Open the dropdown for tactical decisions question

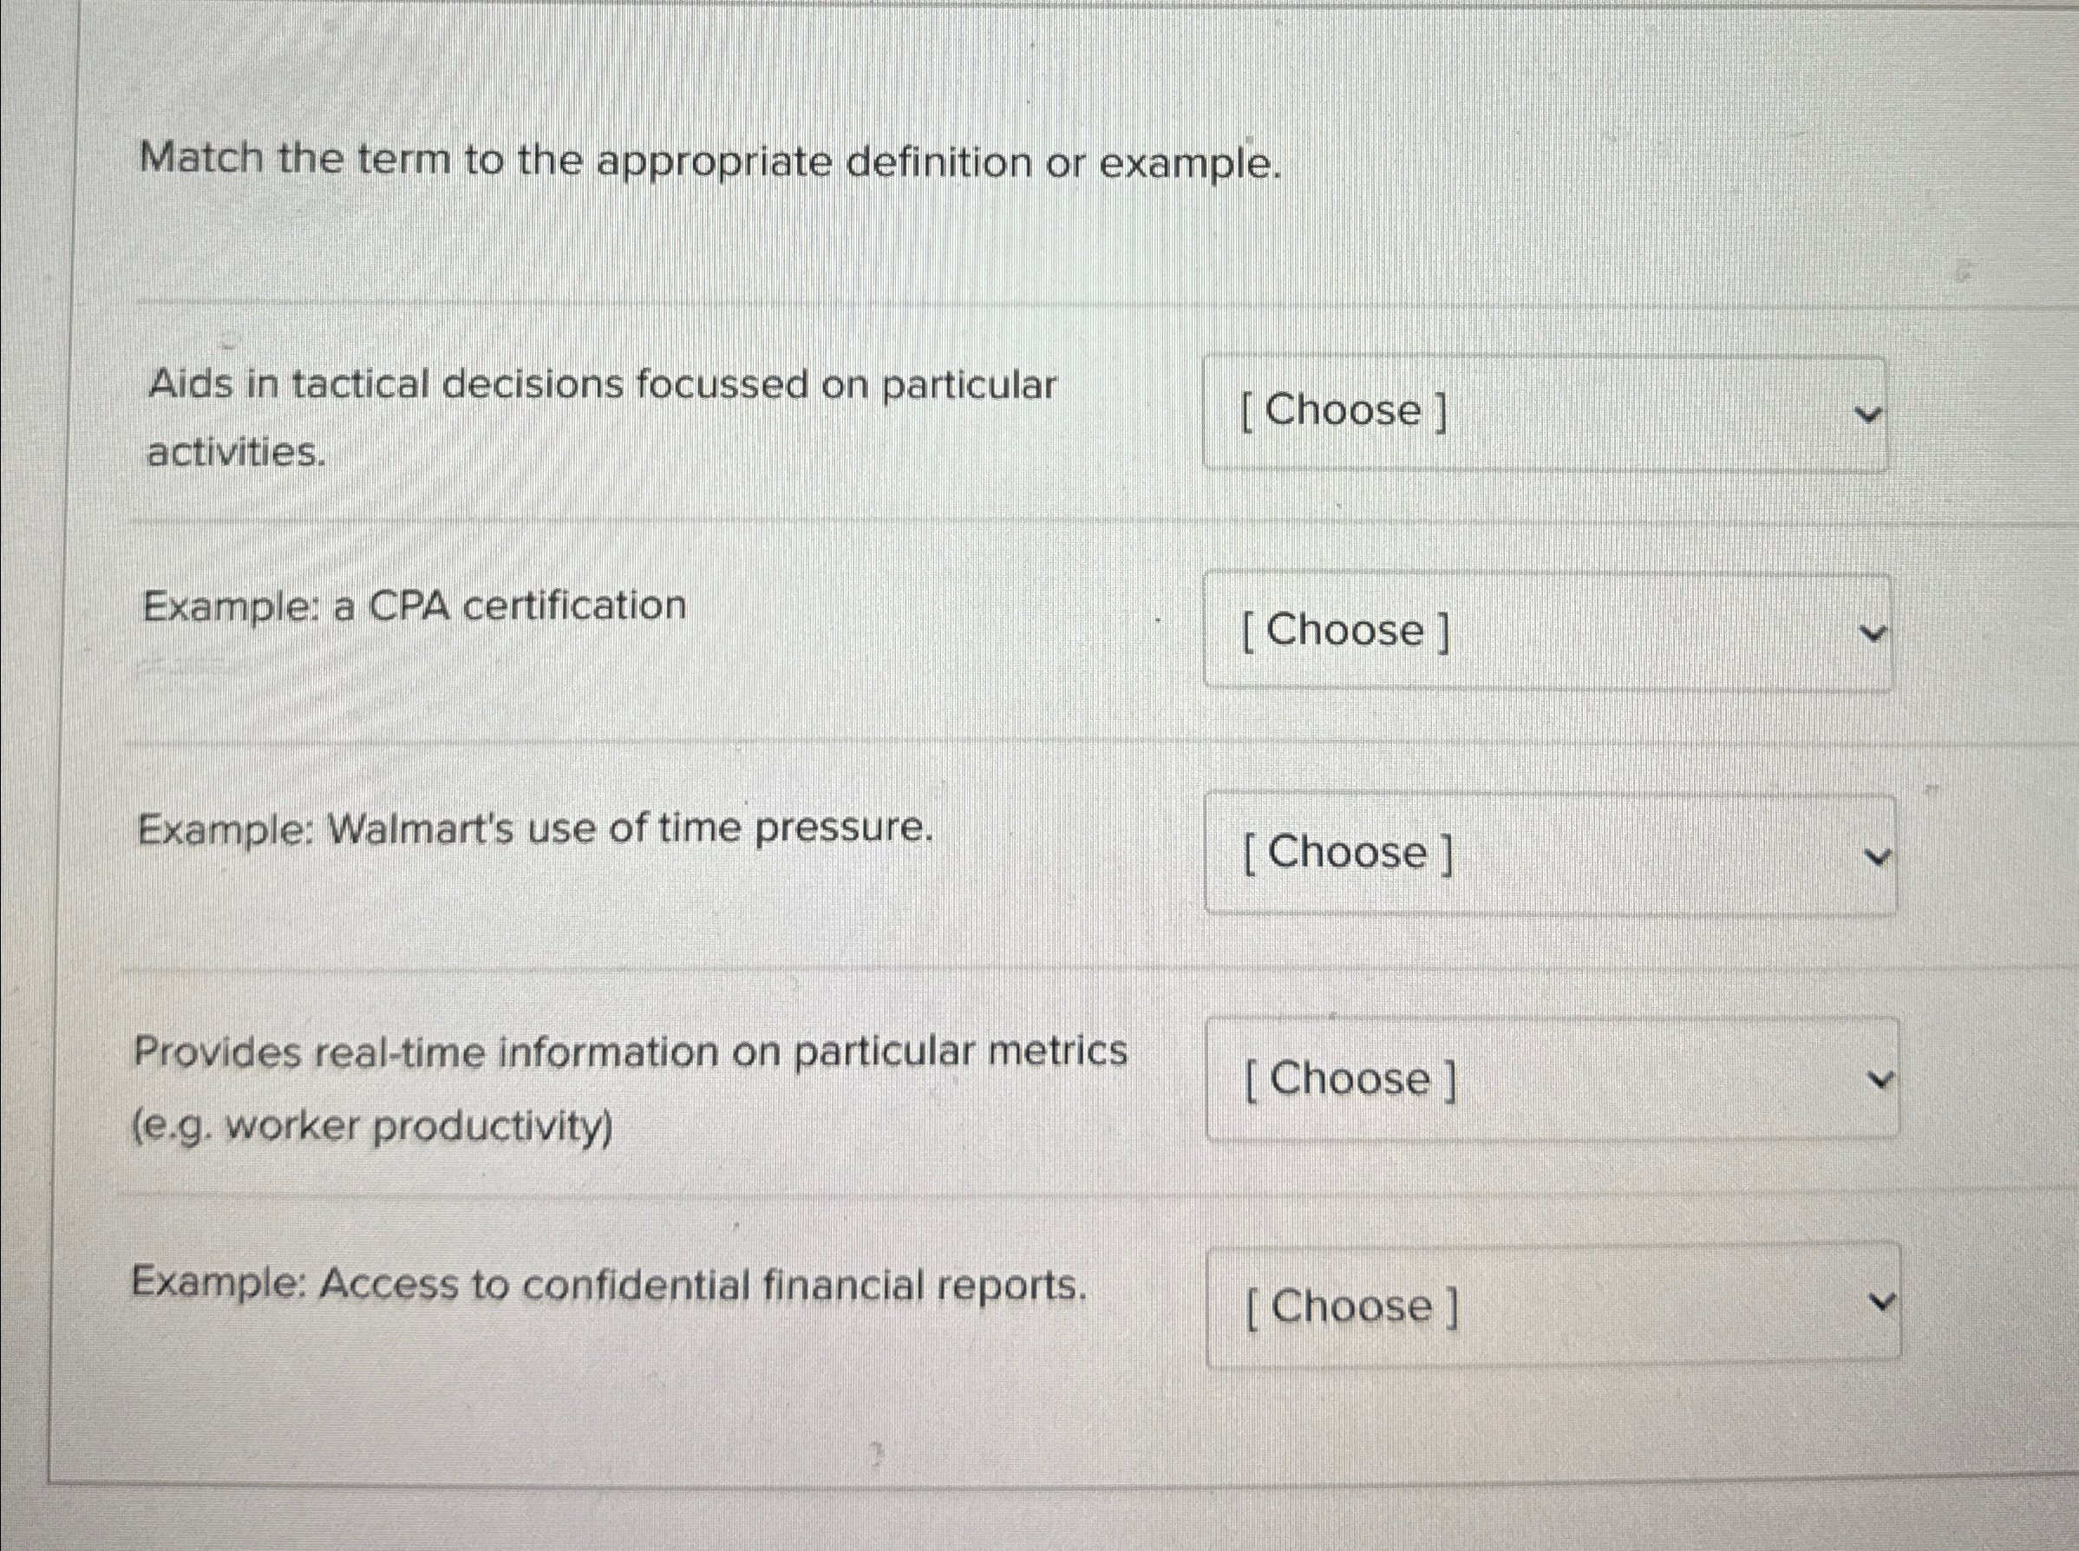(x=1546, y=410)
